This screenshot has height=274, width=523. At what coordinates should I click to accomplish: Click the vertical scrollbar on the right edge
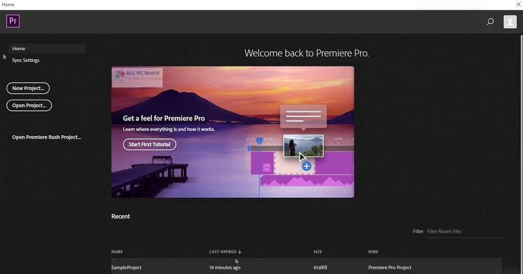(x=521, y=153)
